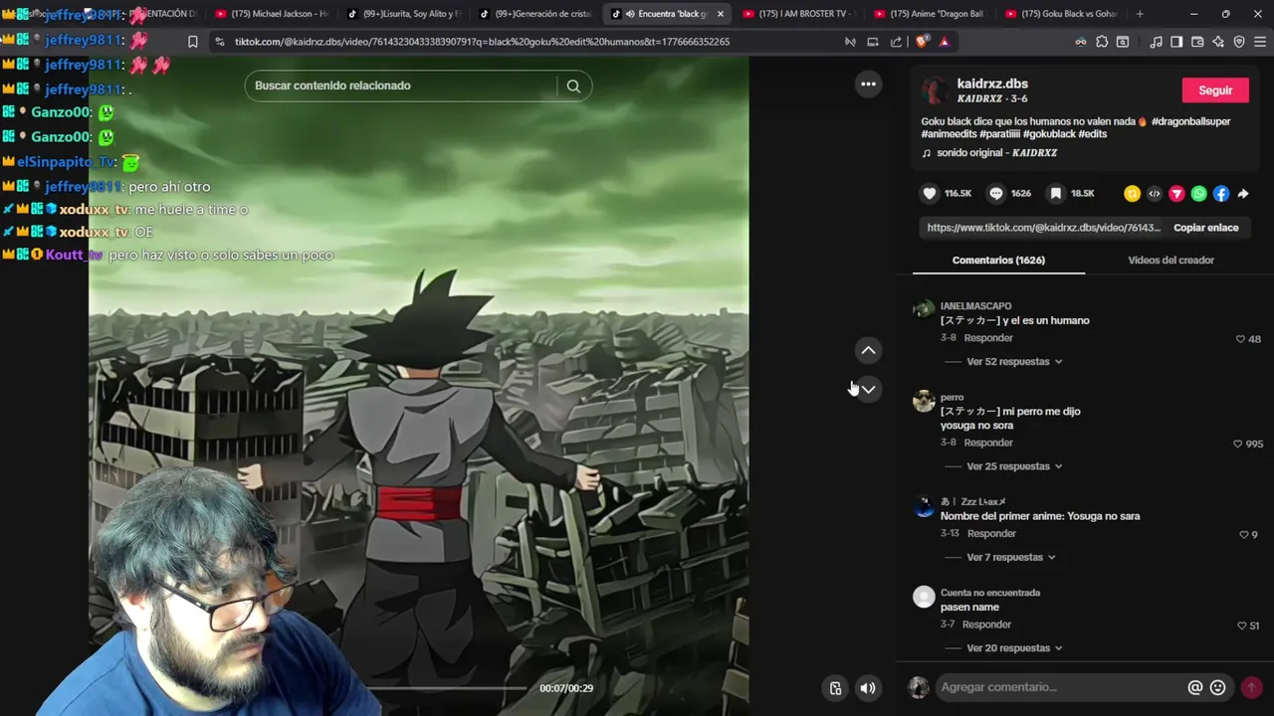Click Copiar enlace button
The width and height of the screenshot is (1274, 716).
1205,228
